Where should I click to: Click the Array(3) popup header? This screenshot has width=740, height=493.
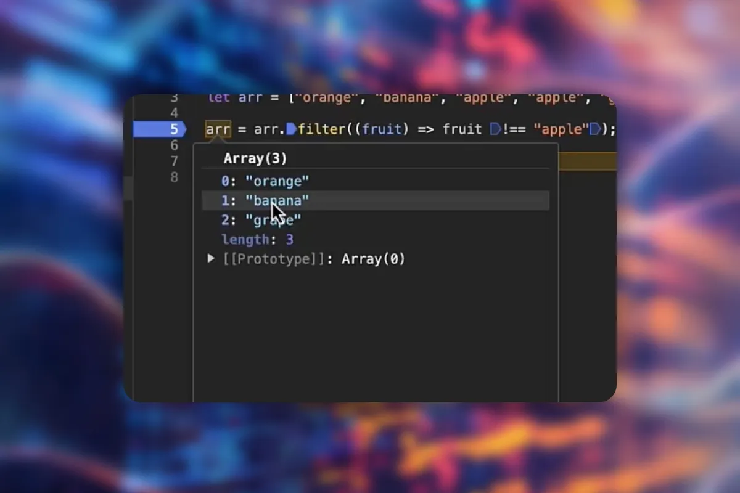tap(255, 159)
